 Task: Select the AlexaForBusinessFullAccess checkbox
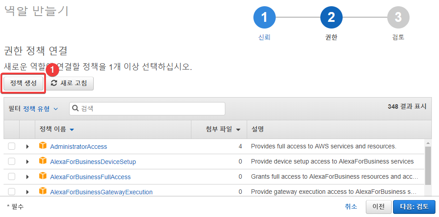pos(12,176)
